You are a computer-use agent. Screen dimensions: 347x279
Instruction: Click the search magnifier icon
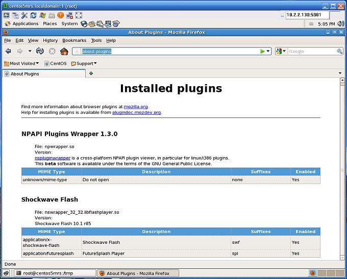[x=339, y=51]
